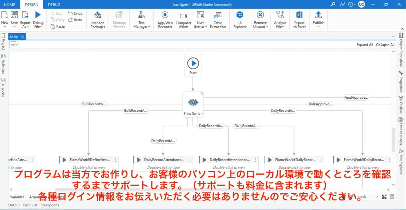
Task: Select the Start node
Action: tap(193, 65)
